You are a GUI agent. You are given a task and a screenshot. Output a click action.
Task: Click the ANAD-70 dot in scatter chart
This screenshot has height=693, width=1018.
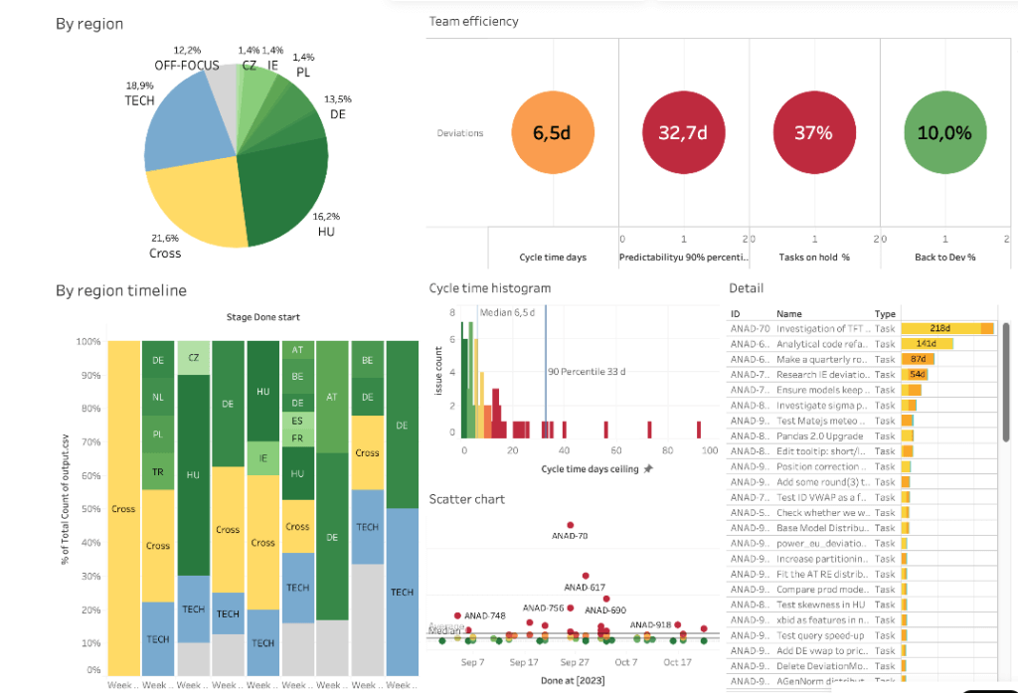pyautogui.click(x=570, y=525)
